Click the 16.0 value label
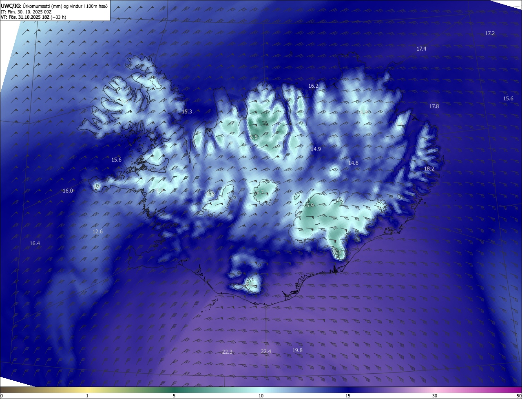This screenshot has width=522, height=399. pos(68,191)
